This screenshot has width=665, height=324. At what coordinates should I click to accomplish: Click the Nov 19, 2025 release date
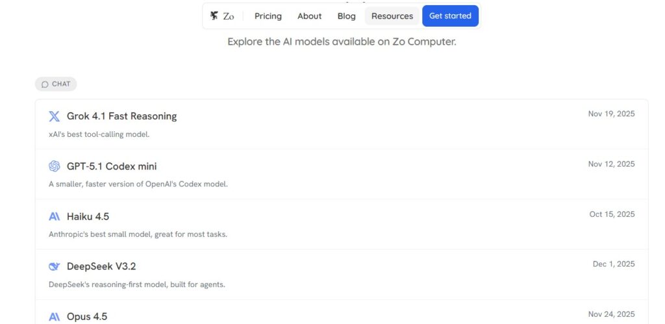(x=611, y=114)
